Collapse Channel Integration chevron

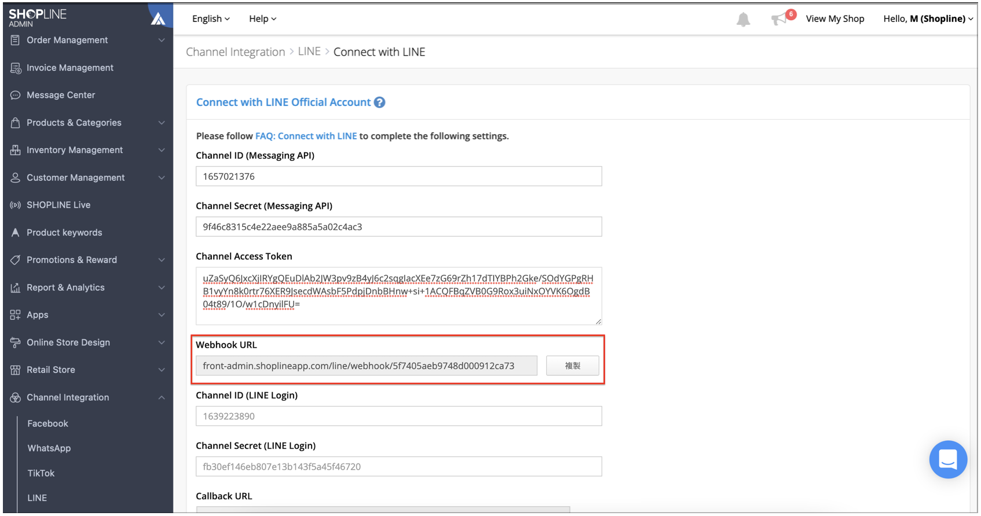[162, 397]
